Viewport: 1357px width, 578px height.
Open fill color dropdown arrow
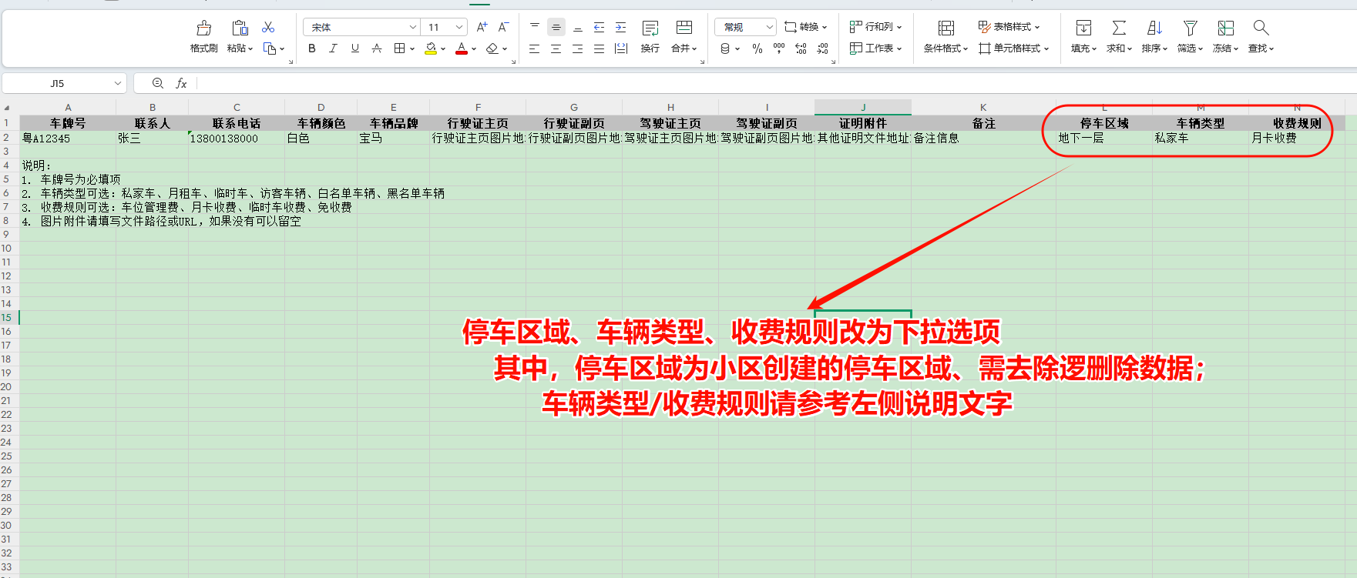click(443, 49)
